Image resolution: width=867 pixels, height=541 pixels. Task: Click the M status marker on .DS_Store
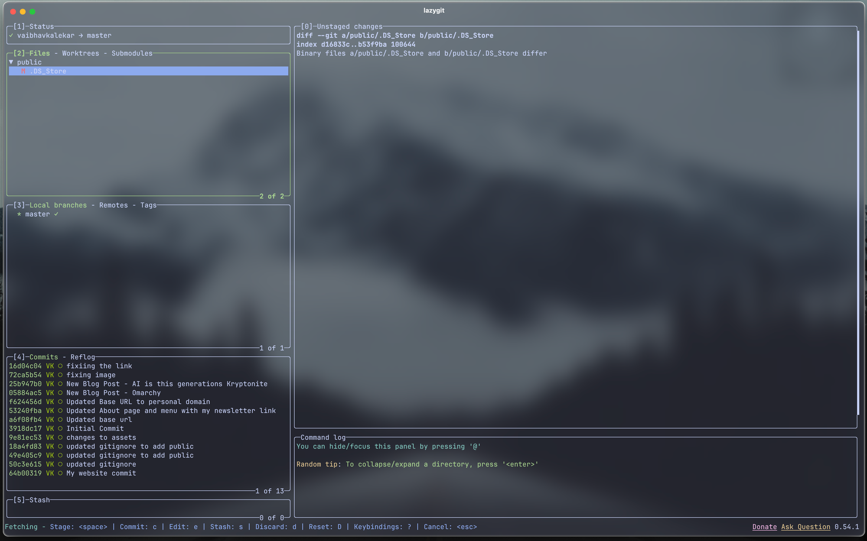pyautogui.click(x=23, y=71)
